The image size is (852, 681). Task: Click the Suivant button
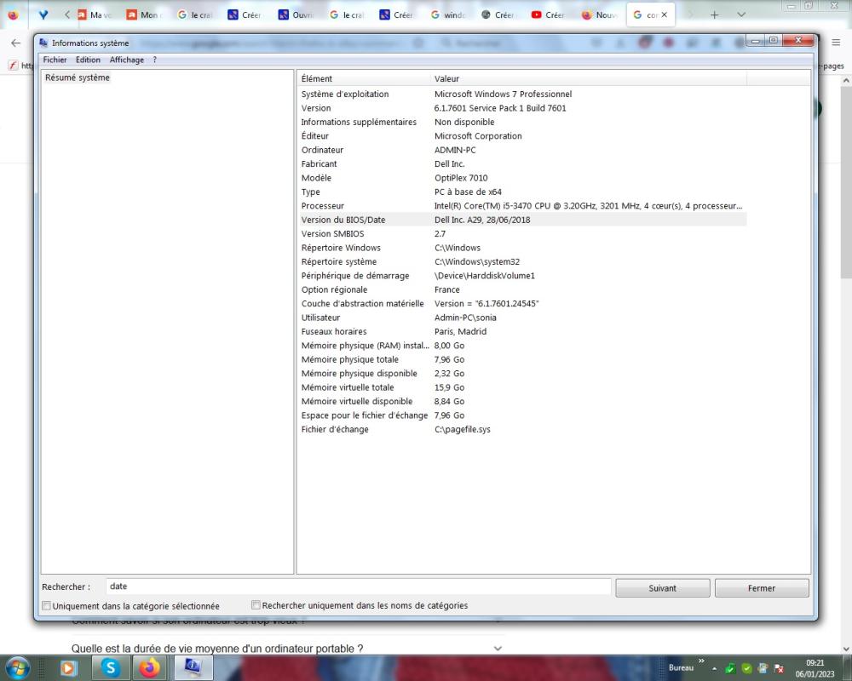[x=662, y=588]
